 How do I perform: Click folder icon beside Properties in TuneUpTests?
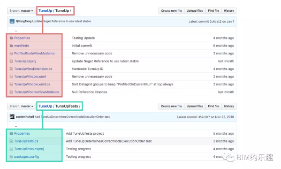pyautogui.click(x=11, y=133)
